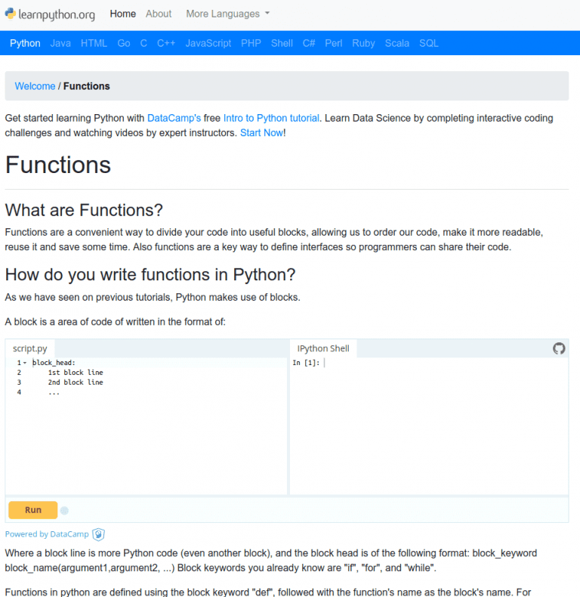This screenshot has height=597, width=580.
Task: Choose C++ from the blue language bar
Action: [x=166, y=43]
